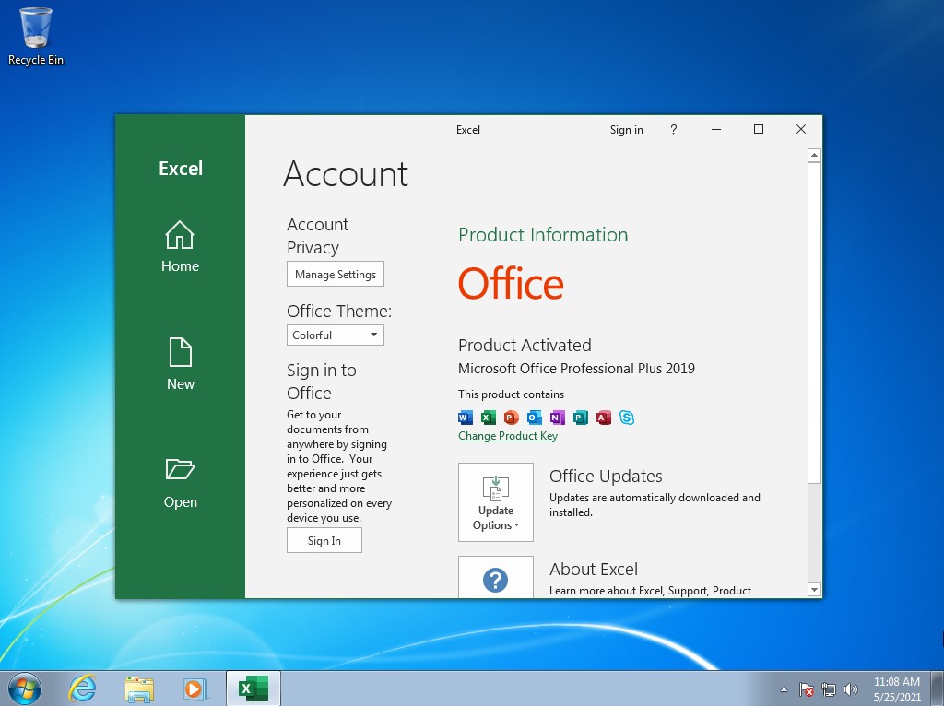Viewport: 944px width, 706px height.
Task: Click the Microsoft Office Professional Plus 2019 text
Action: click(576, 369)
